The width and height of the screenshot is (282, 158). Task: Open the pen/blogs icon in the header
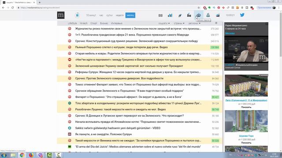(x=180, y=15)
